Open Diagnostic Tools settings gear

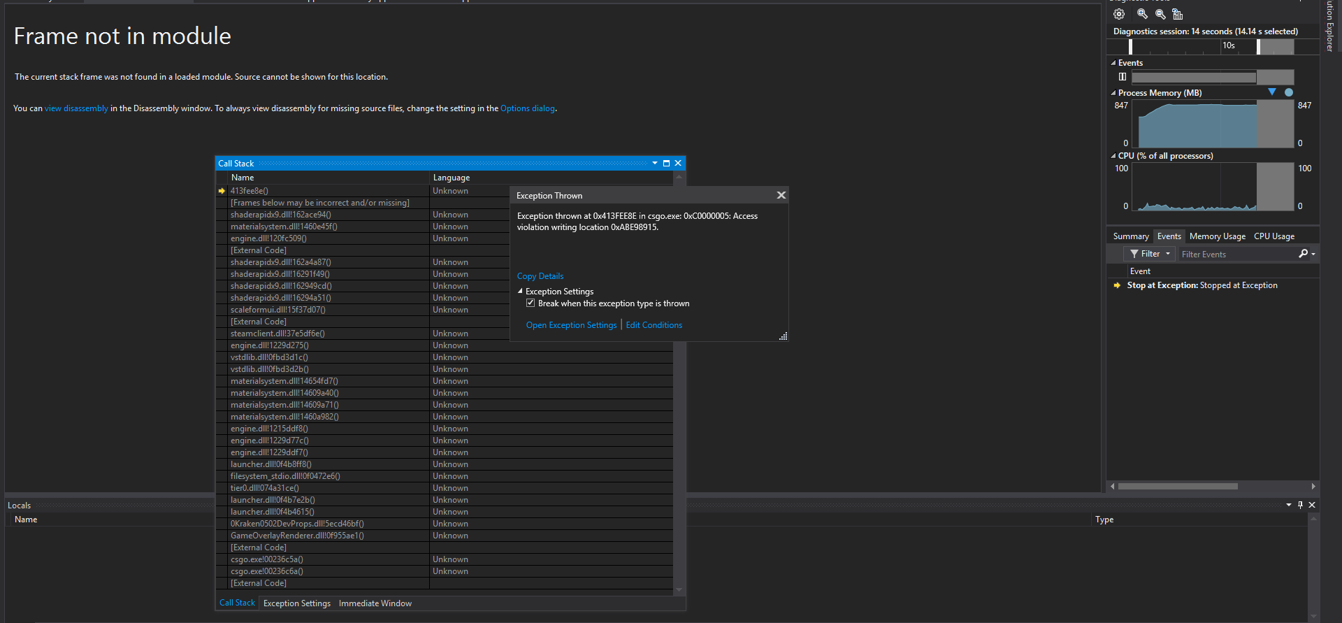tap(1119, 14)
